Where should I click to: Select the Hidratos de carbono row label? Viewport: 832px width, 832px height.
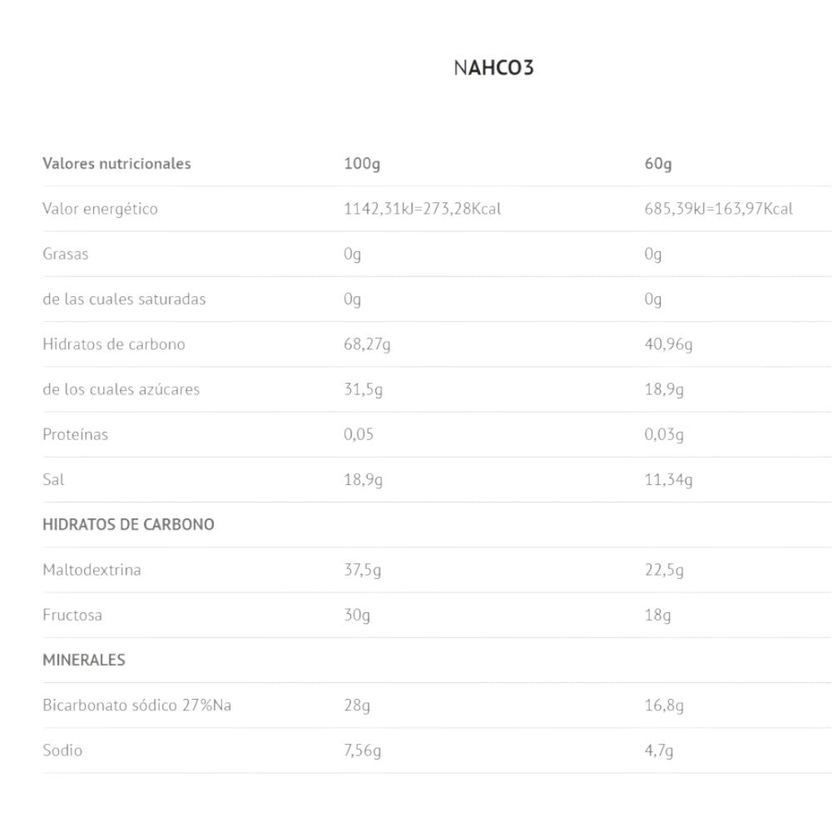(113, 344)
